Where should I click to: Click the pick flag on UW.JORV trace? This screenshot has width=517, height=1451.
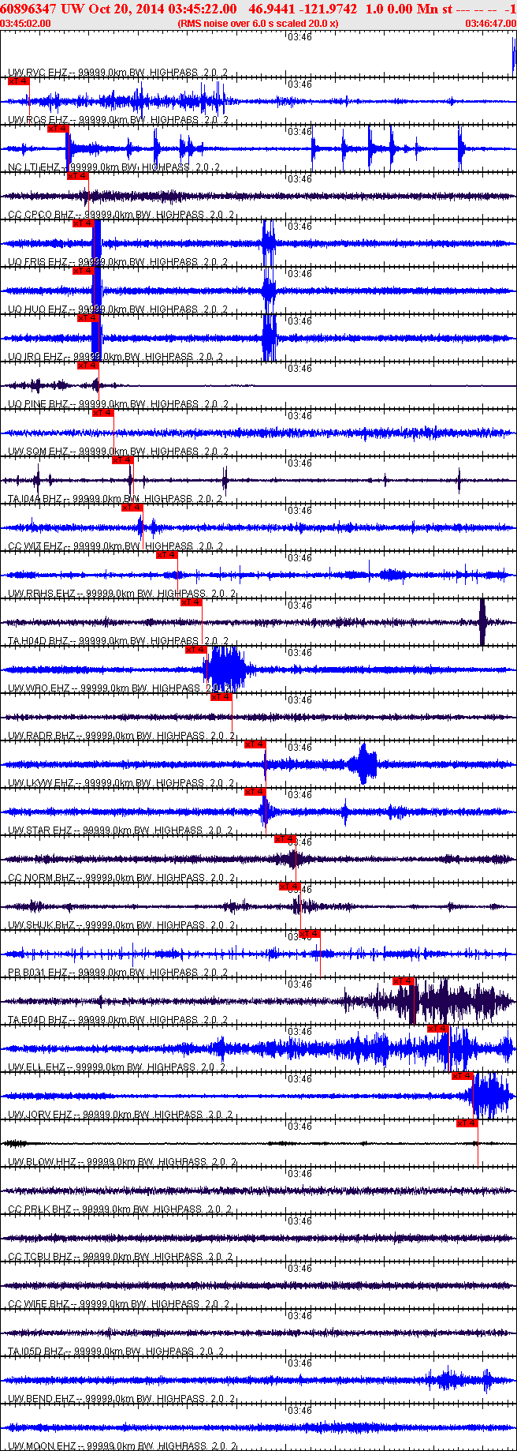pyautogui.click(x=463, y=1076)
